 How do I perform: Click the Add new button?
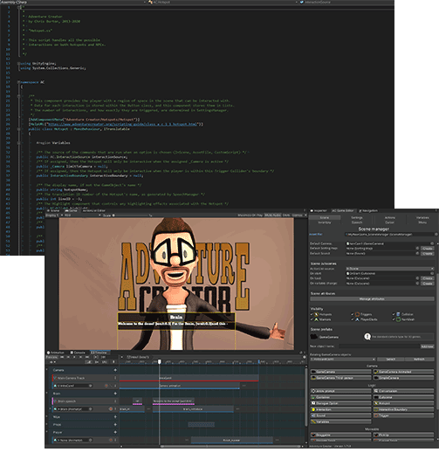428,346
